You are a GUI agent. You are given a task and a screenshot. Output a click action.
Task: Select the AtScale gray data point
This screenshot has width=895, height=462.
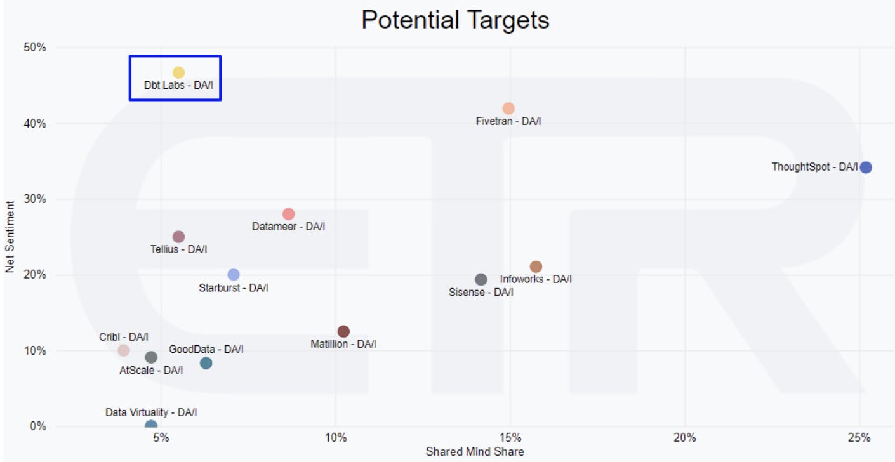click(x=151, y=357)
